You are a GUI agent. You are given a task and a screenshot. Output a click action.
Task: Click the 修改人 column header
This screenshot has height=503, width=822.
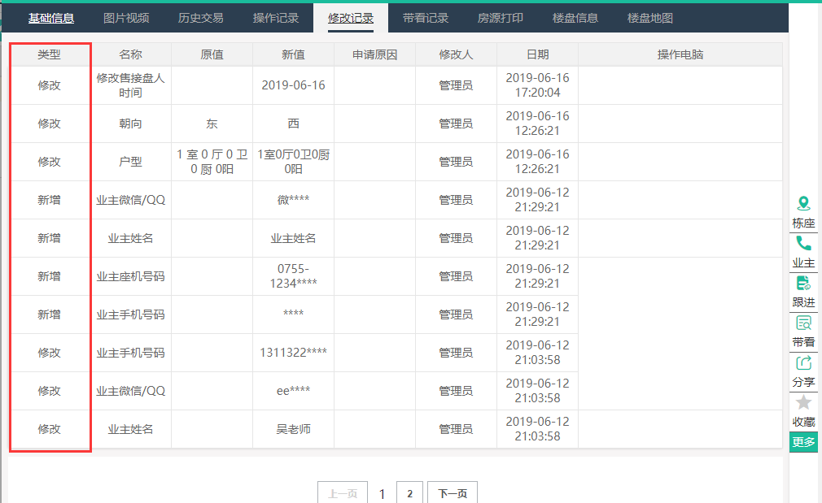click(x=456, y=54)
